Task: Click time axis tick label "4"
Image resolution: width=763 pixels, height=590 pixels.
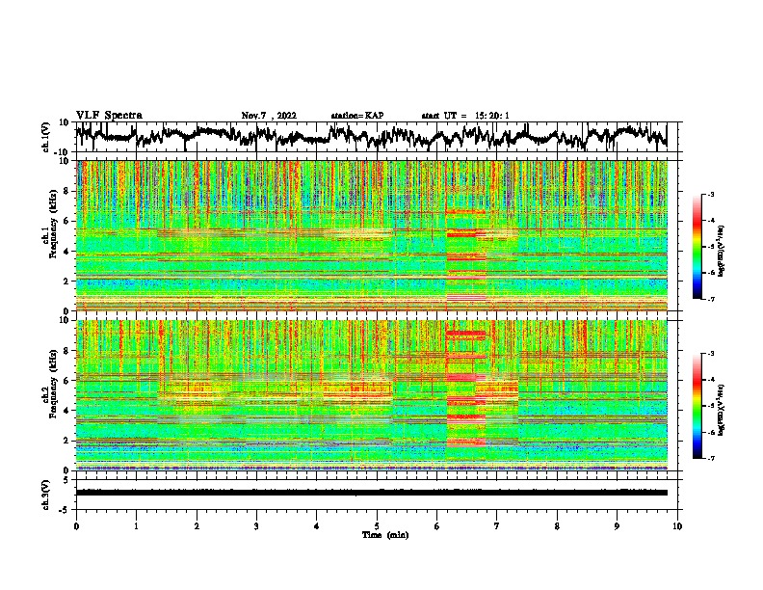Action: pyautogui.click(x=317, y=526)
